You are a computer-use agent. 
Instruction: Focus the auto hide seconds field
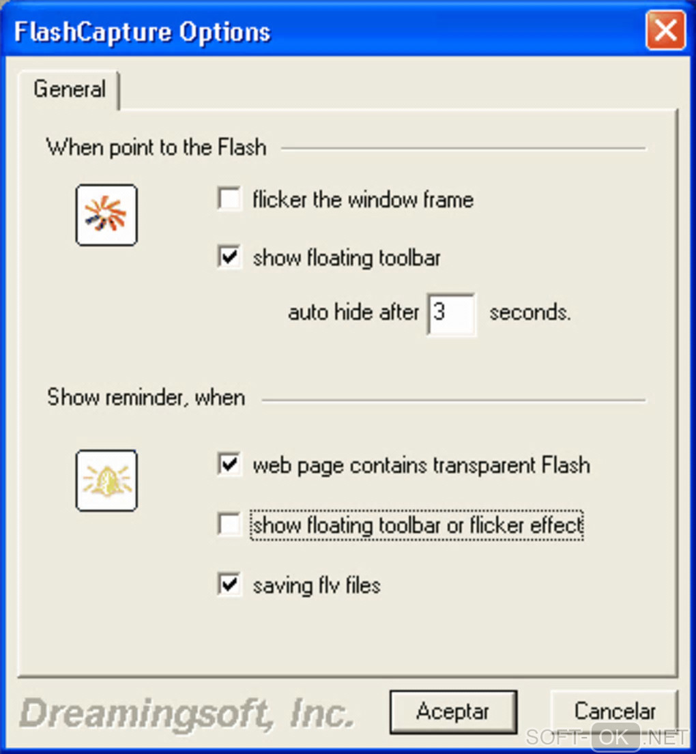tap(451, 314)
